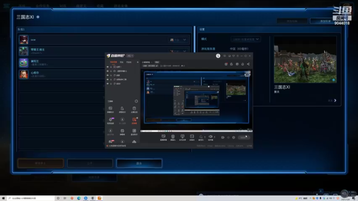Switch to the second scene tab in the streaming window

click(122, 62)
